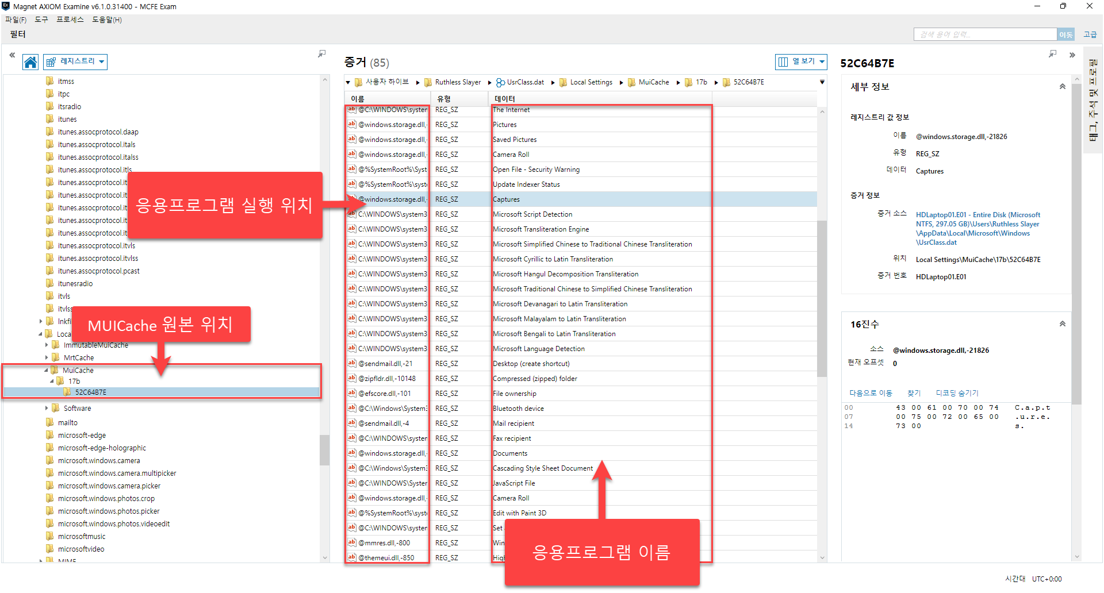Screen dimensions: 1104x593
Task: Click the search keyword input field
Action: (x=984, y=34)
